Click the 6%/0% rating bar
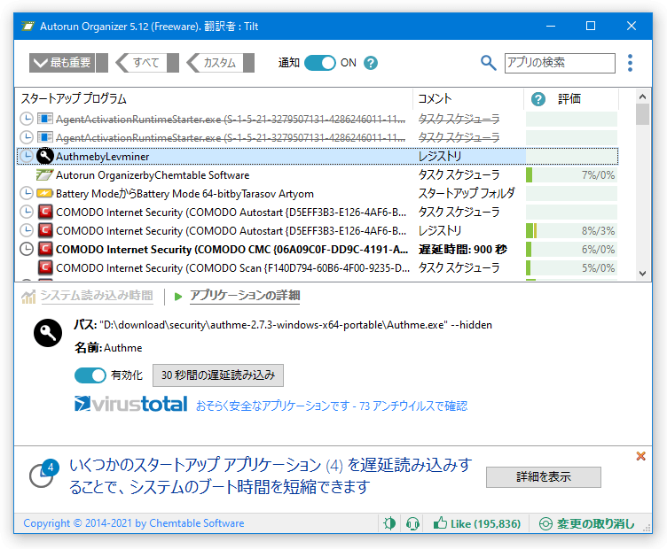This screenshot has height=549, width=667. [572, 249]
